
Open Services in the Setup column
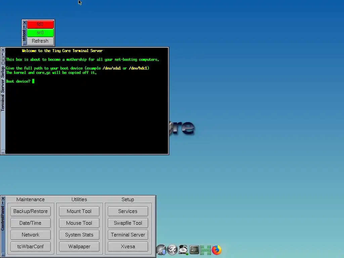128,211
